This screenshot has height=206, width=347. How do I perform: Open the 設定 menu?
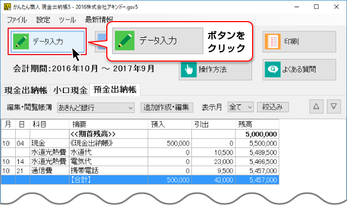[43, 20]
